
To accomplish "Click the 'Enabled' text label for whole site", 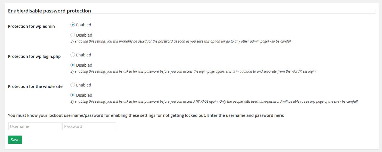I will coord(84,85).
